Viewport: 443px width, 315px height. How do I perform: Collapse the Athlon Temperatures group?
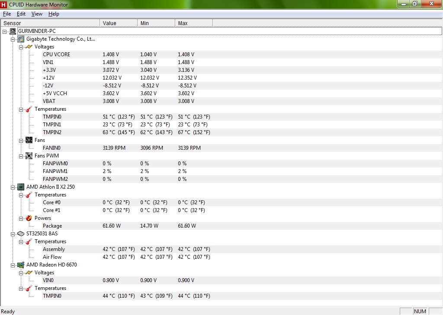tap(21, 195)
